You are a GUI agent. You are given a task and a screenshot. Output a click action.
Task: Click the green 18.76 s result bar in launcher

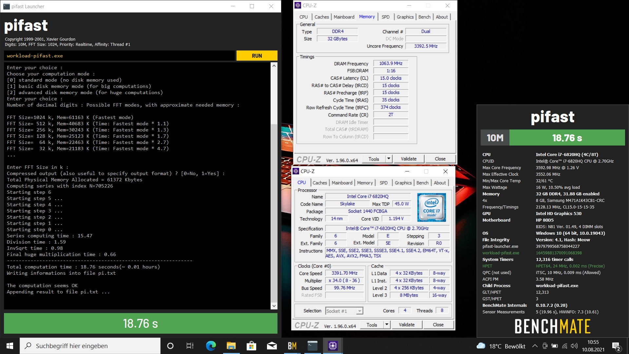click(x=141, y=324)
